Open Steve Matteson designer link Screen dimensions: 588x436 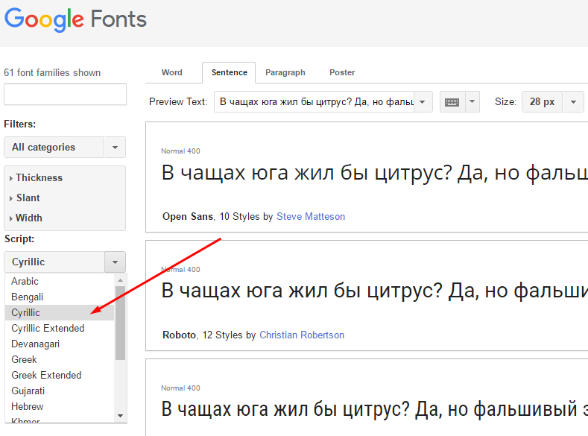311,217
